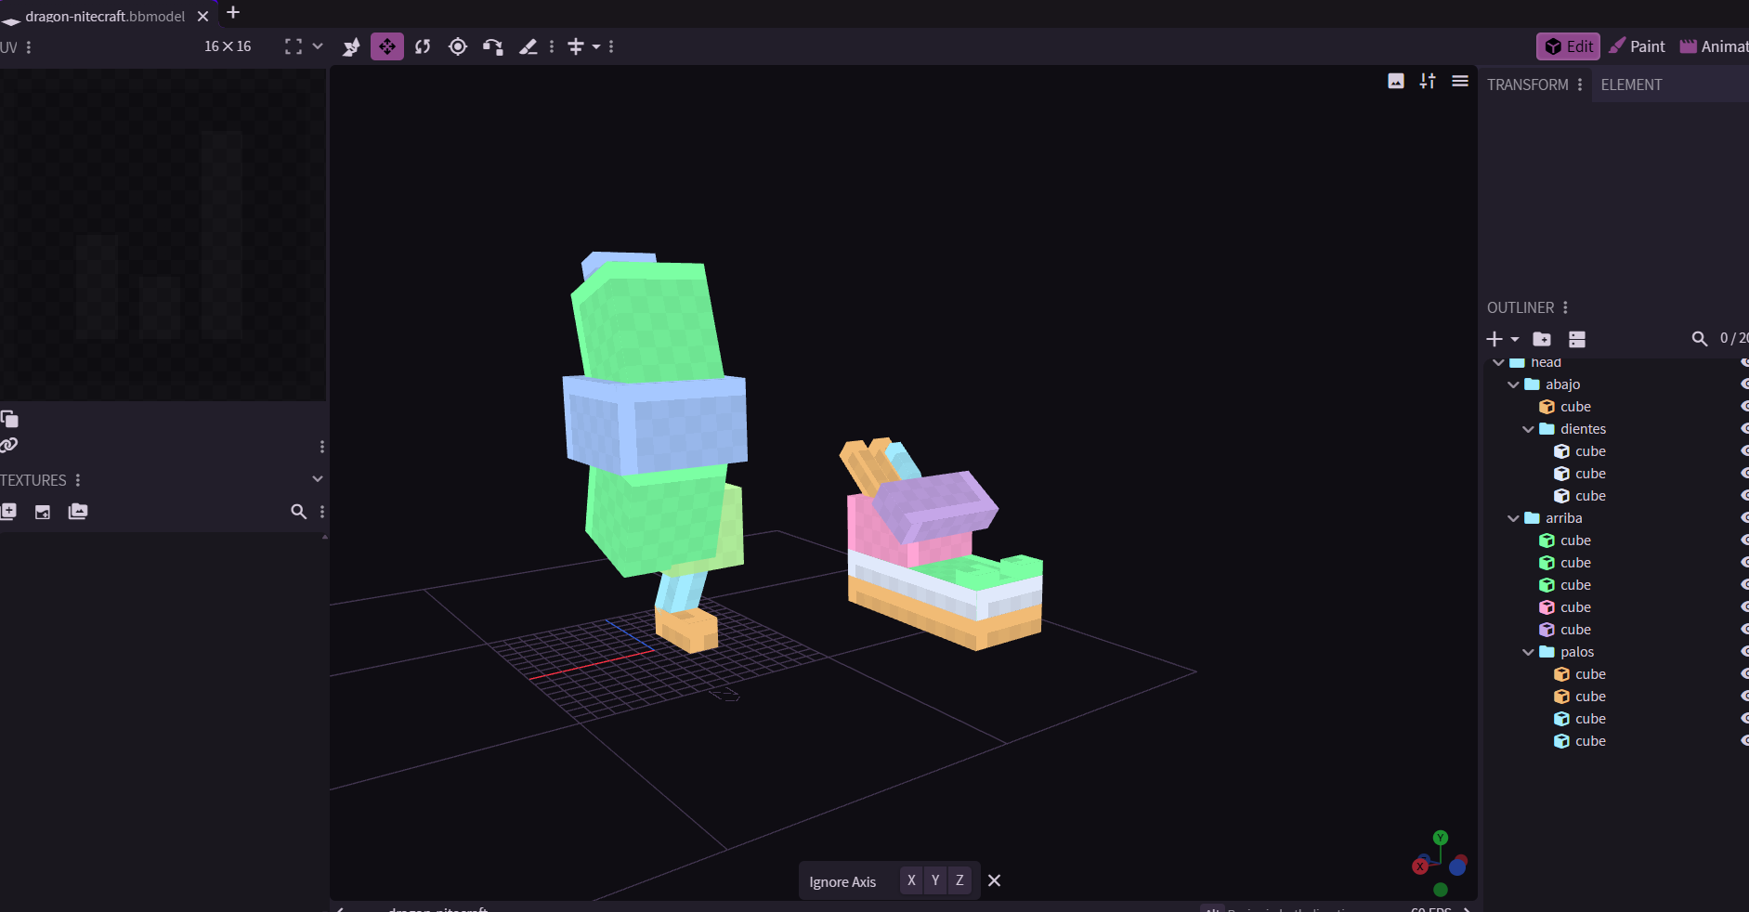1749x912 pixels.
Task: Select the Pivot tool icon
Action: point(458,46)
